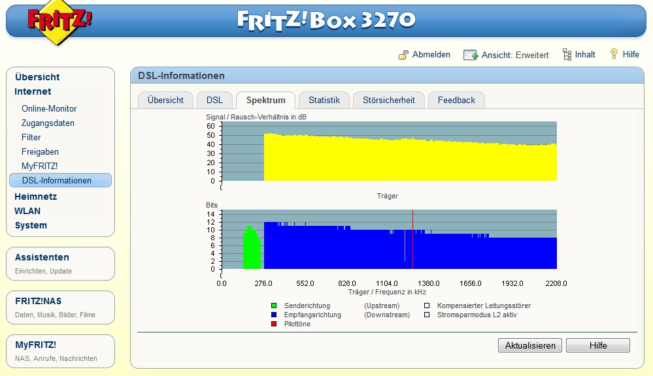Open the Inhalt link
This screenshot has height=376, width=653.
[585, 54]
